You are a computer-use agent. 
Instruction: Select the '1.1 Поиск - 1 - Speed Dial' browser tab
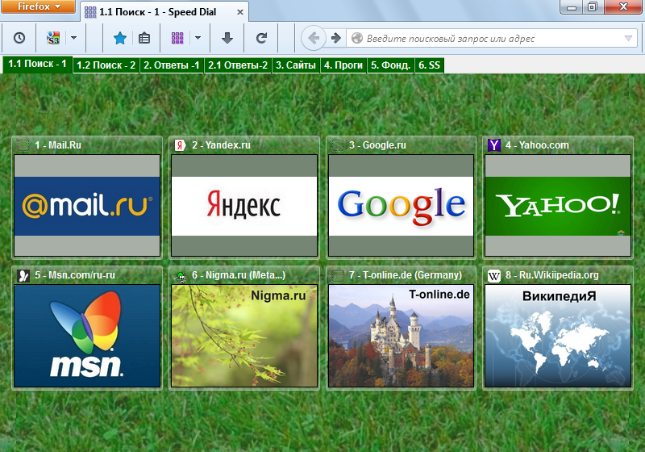164,12
